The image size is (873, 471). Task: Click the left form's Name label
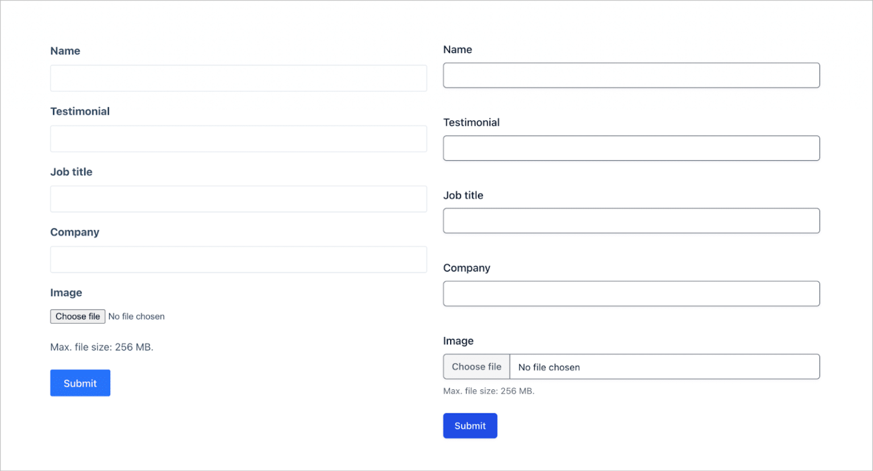(65, 51)
